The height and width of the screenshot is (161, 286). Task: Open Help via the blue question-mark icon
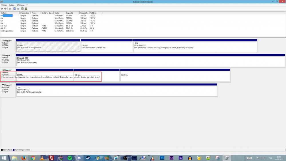click(14, 9)
